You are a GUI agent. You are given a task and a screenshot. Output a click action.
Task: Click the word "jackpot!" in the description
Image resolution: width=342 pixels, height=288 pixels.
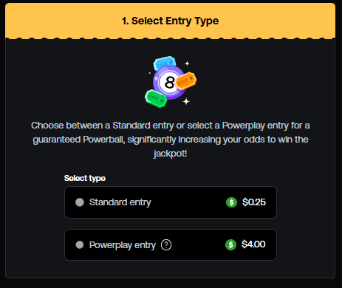click(170, 154)
